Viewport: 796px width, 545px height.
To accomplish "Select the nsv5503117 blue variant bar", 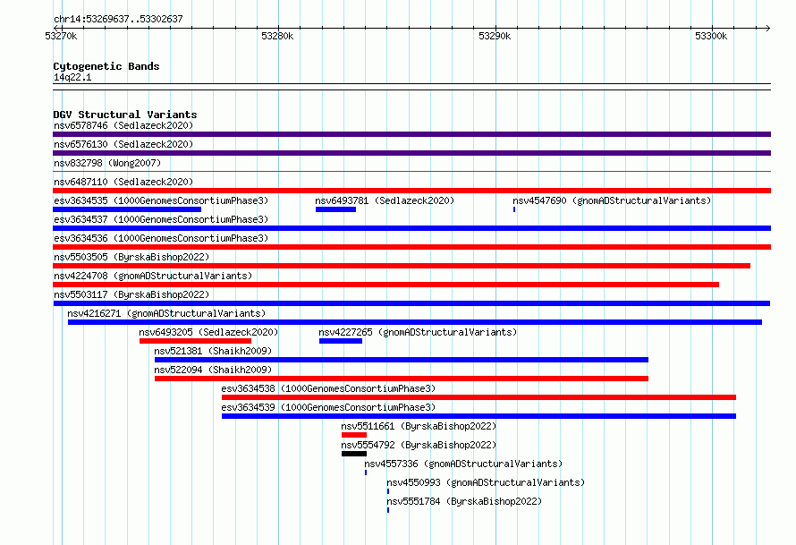I will pyautogui.click(x=411, y=303).
